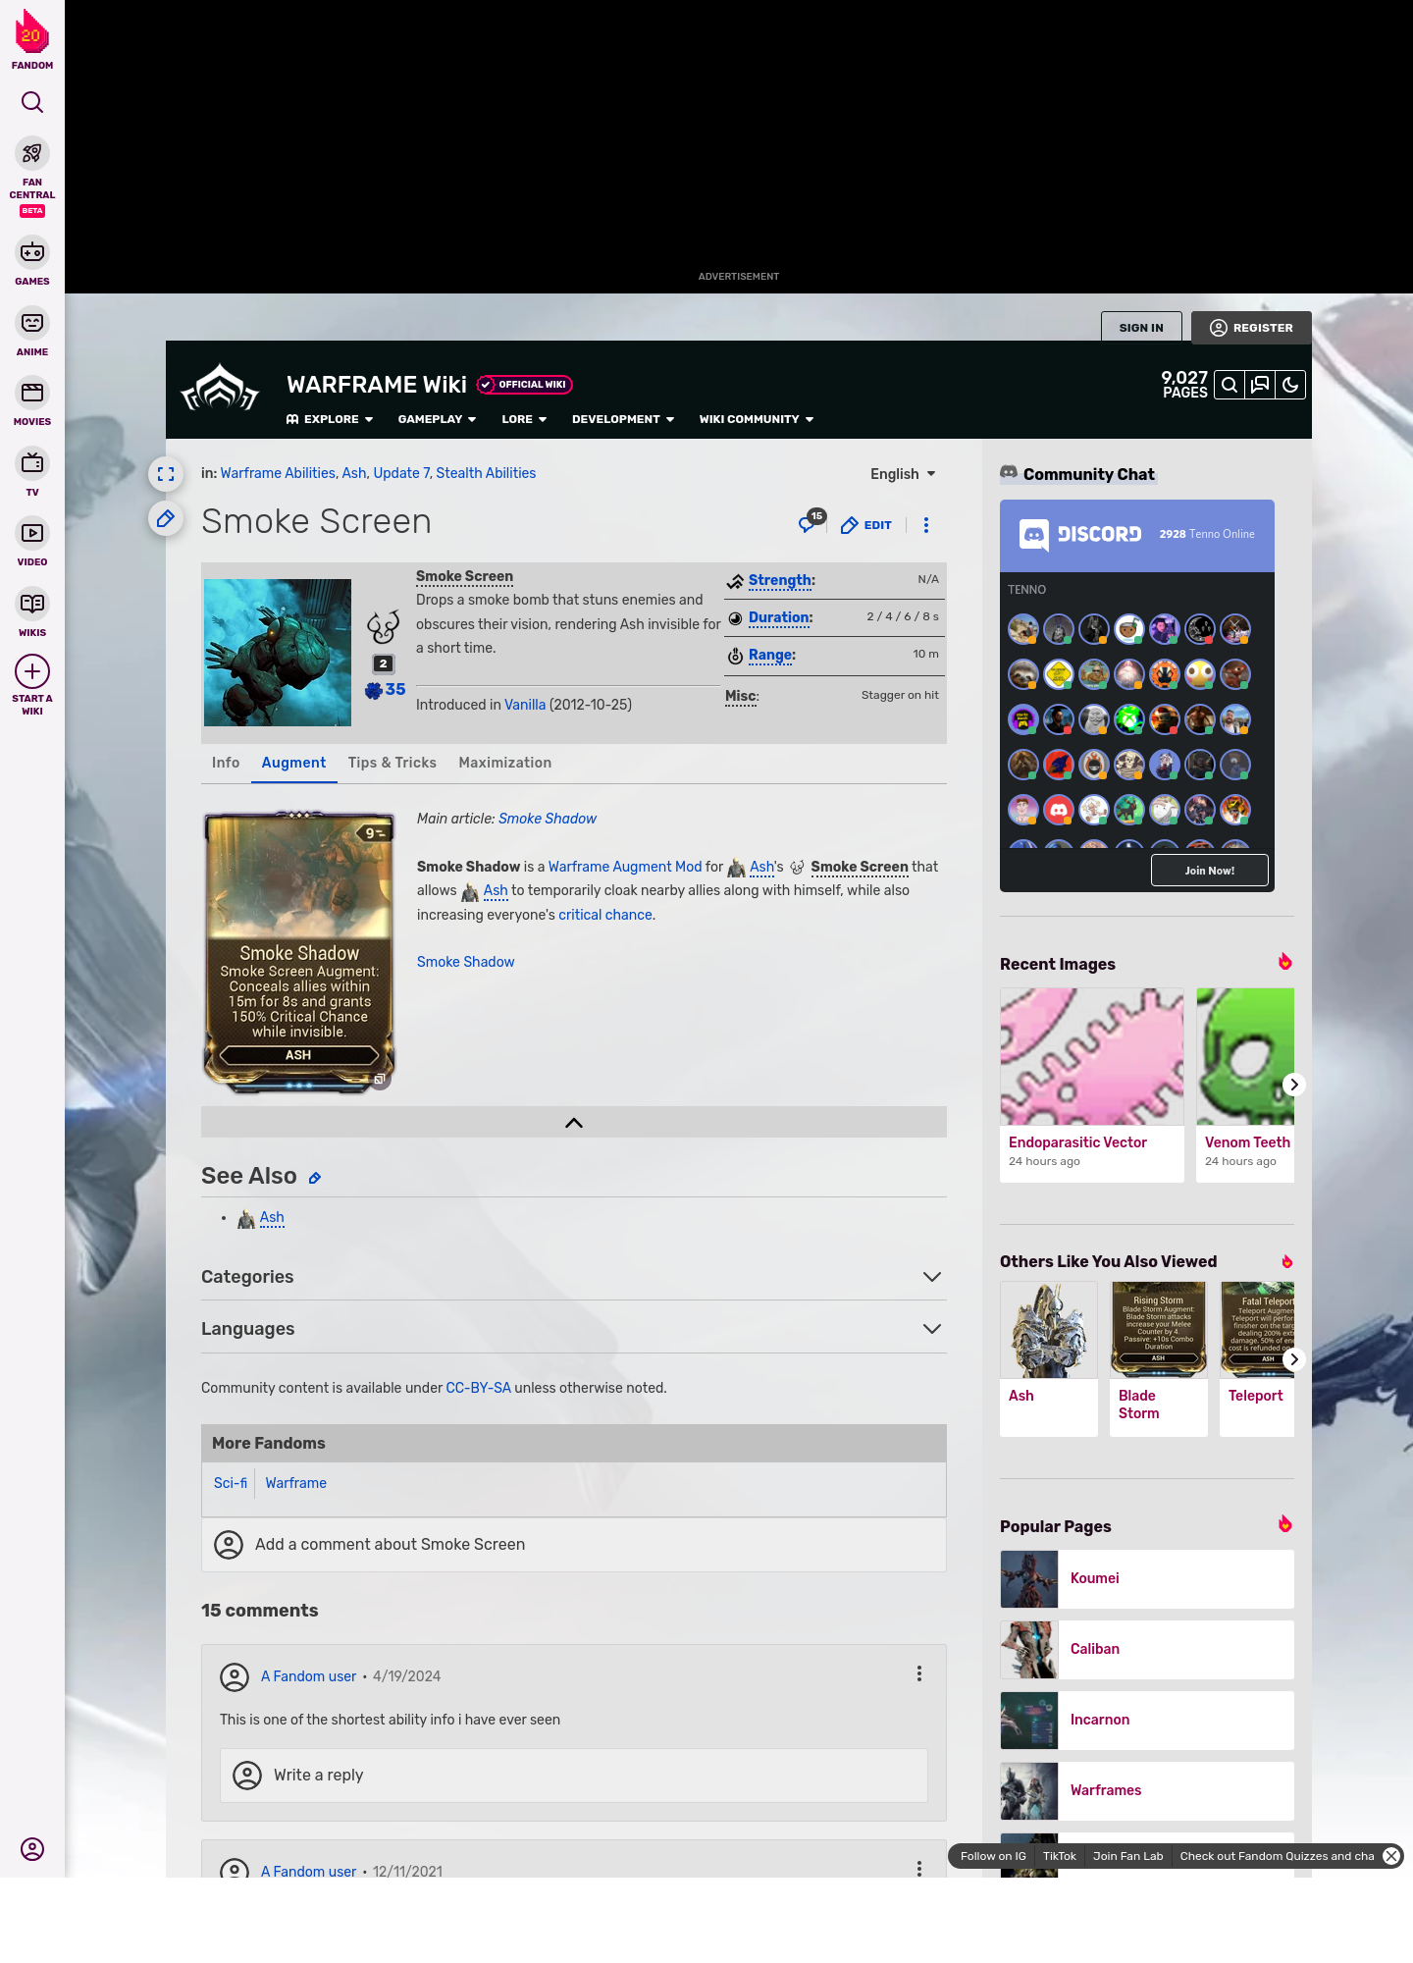This screenshot has width=1413, height=1963.
Task: Toggle dark theme with moon icon
Action: (x=1290, y=385)
